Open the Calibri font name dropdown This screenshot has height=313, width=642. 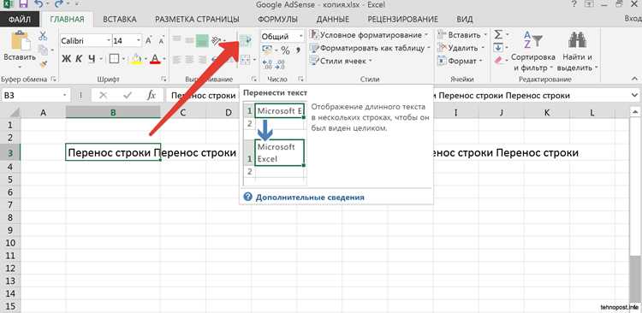[x=109, y=40]
